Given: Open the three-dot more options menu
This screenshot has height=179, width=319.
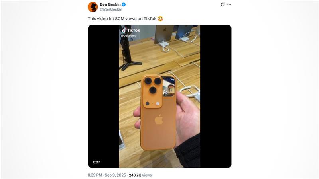Looking at the screenshot, I should [229, 4].
